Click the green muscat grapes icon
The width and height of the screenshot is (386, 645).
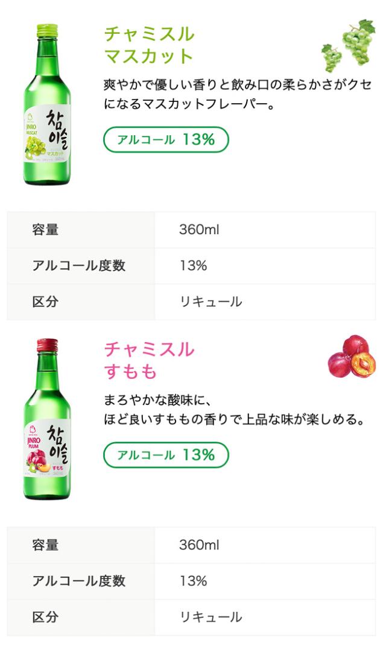(x=349, y=45)
